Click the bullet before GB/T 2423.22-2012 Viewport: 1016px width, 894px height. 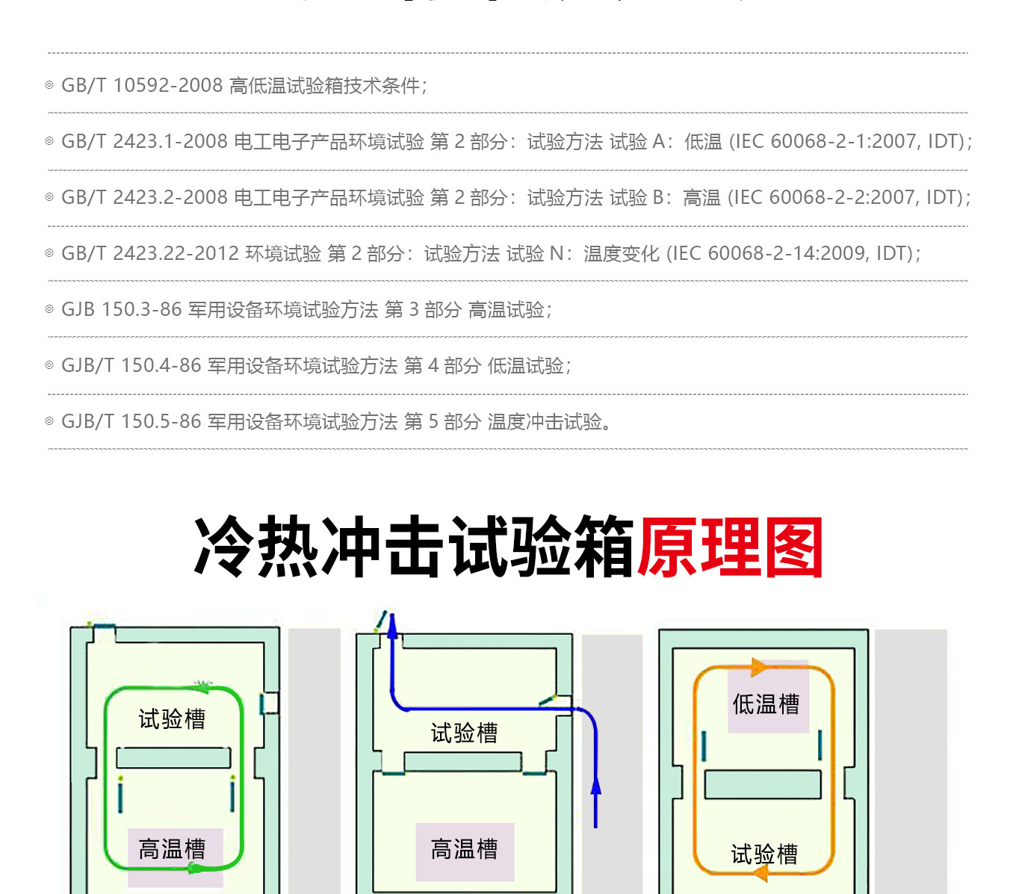49,253
